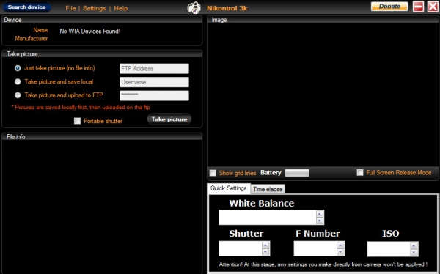Click White Balance up arrow
This screenshot has width=440, height=274.
click(320, 214)
